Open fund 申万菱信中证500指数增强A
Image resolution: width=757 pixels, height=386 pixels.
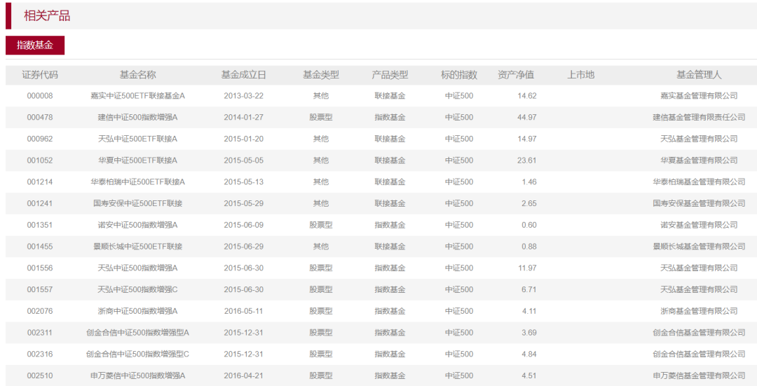tap(137, 375)
